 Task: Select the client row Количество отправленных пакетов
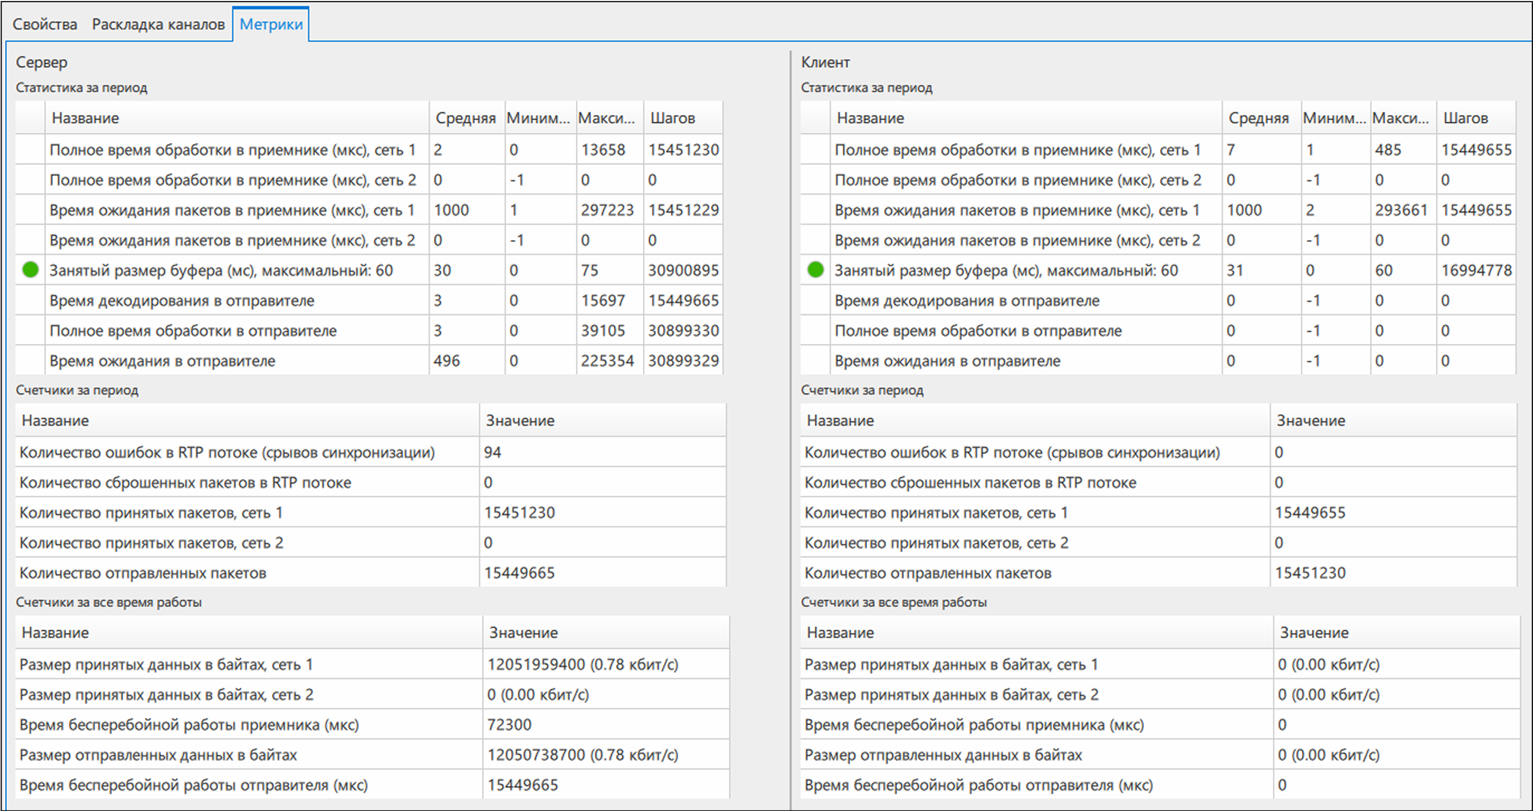pyautogui.click(x=1158, y=573)
